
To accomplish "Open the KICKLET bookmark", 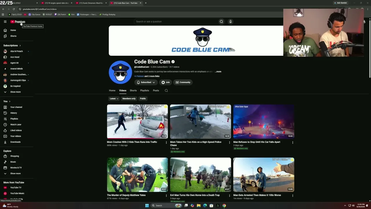I will coord(47,15).
